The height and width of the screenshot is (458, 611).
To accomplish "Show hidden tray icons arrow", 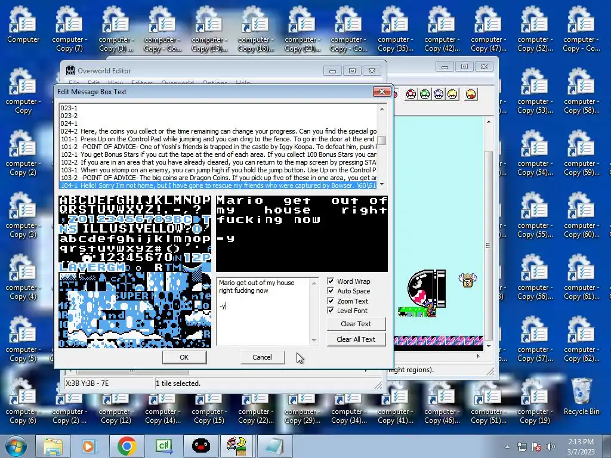I will [x=507, y=447].
